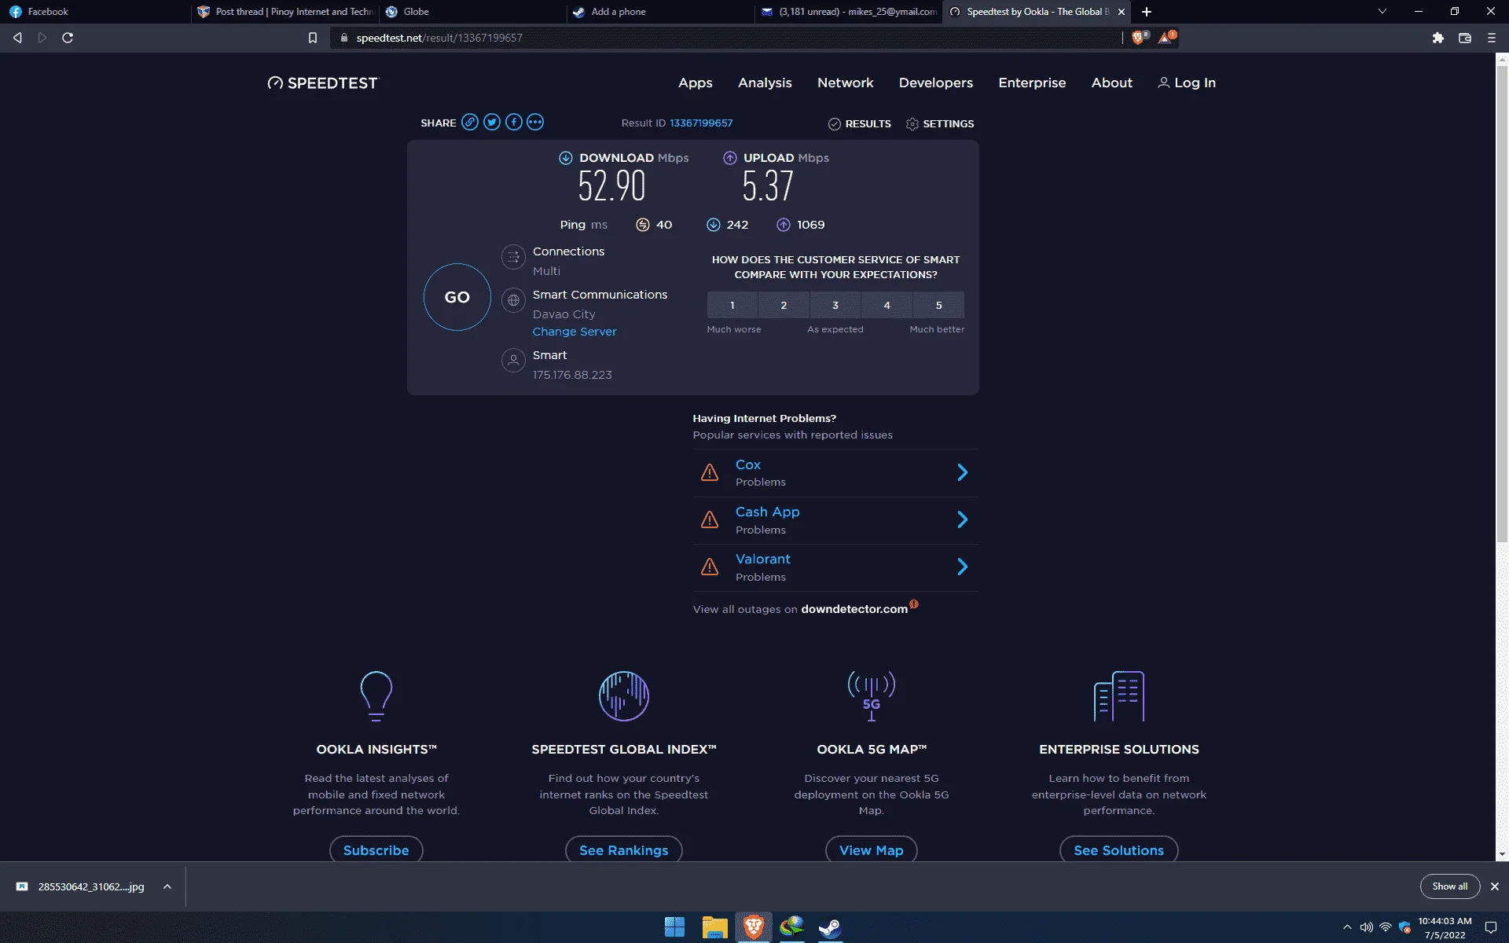Open the Developers menu
The image size is (1509, 943).
(x=935, y=83)
